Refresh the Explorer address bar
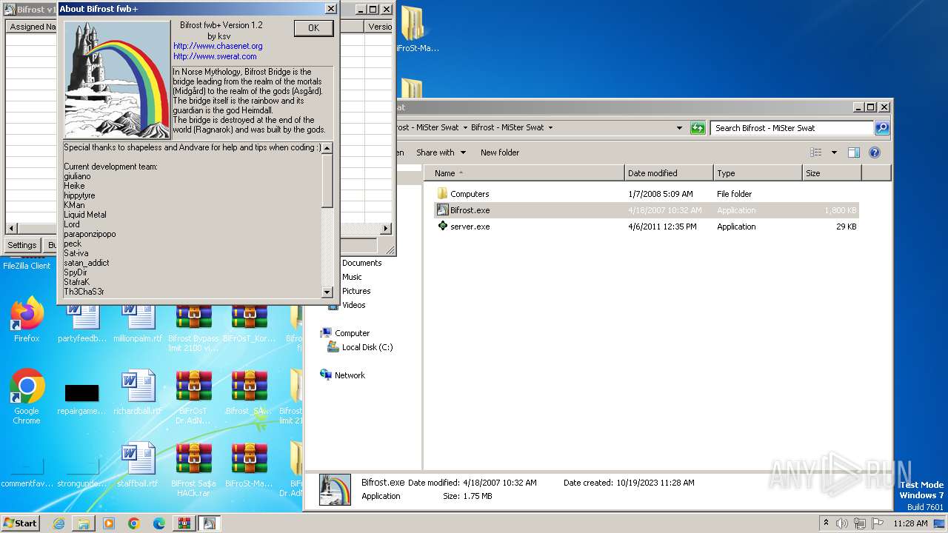948x533 pixels. [x=698, y=128]
